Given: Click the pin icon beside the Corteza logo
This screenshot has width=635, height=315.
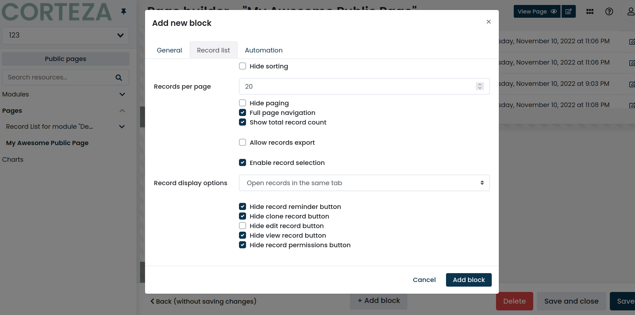Looking at the screenshot, I should [123, 12].
